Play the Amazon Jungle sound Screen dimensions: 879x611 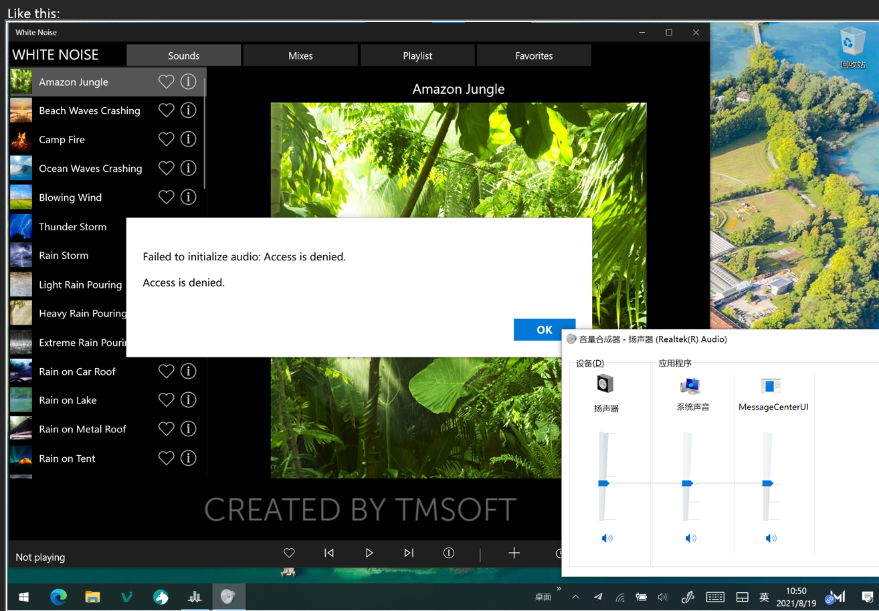tap(369, 553)
